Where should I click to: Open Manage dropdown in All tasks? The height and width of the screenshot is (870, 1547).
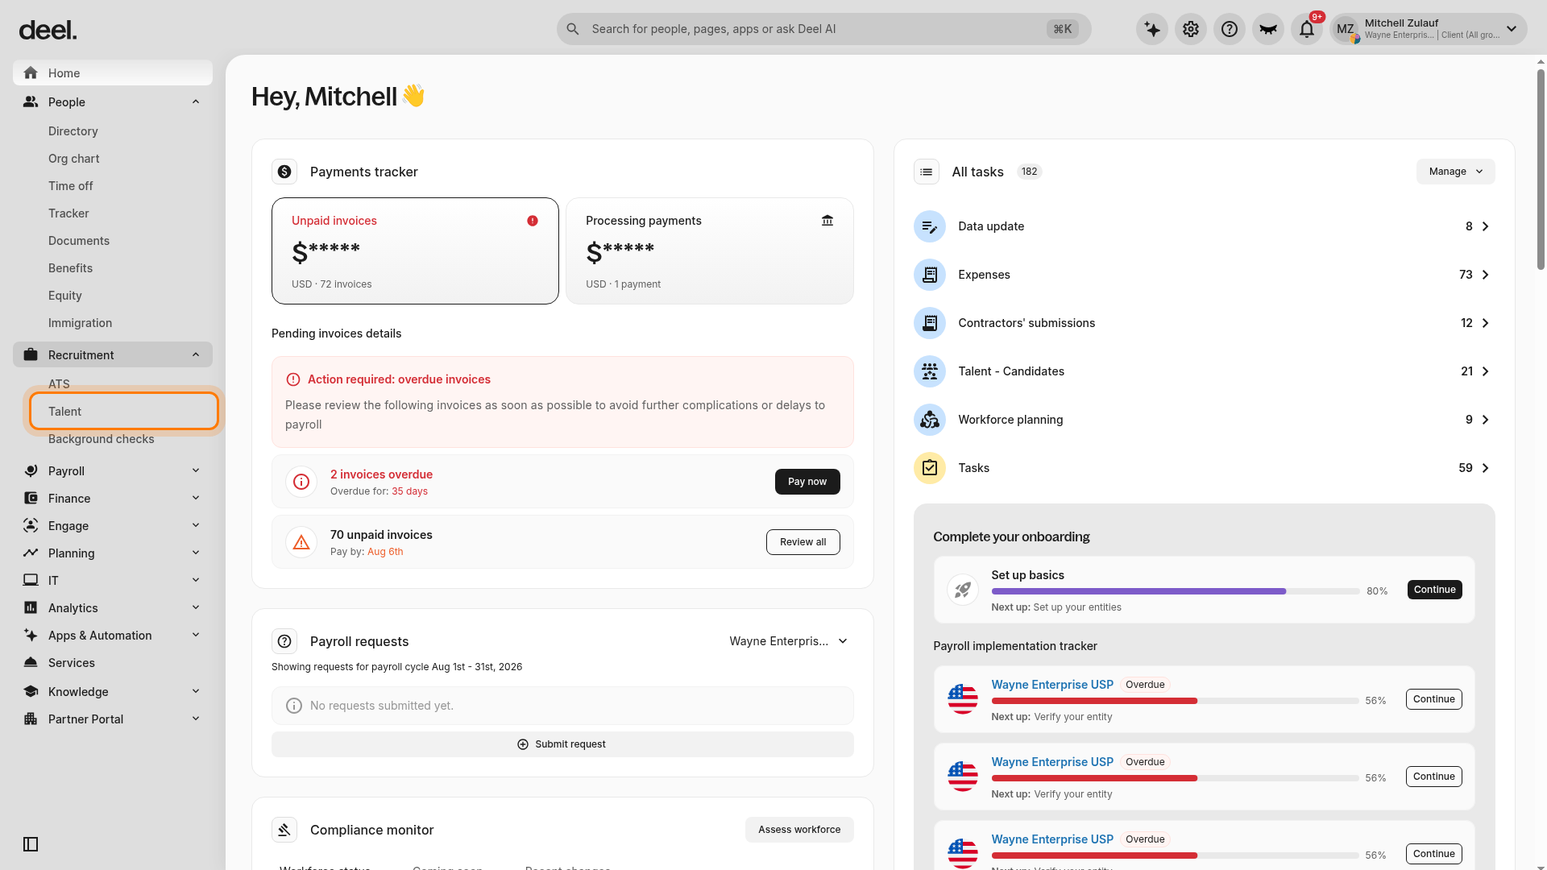pos(1455,172)
